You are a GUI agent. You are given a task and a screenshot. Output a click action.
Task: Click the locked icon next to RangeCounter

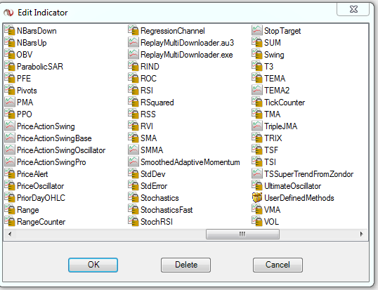pyautogui.click(x=10, y=222)
